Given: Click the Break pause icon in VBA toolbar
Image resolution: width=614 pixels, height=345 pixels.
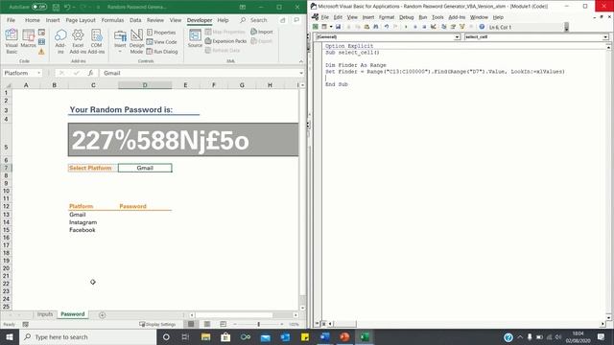Looking at the screenshot, I should tap(415, 27).
